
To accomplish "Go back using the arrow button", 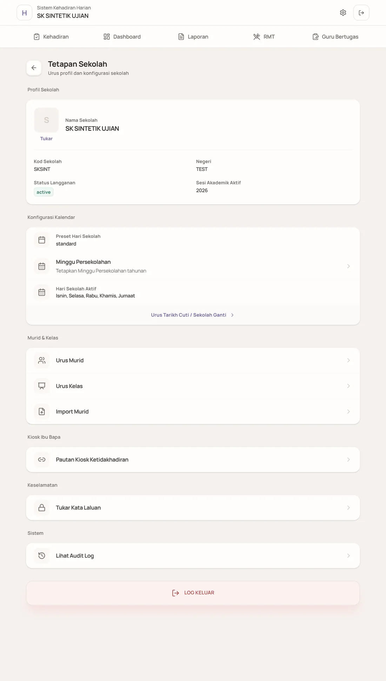I will [34, 68].
